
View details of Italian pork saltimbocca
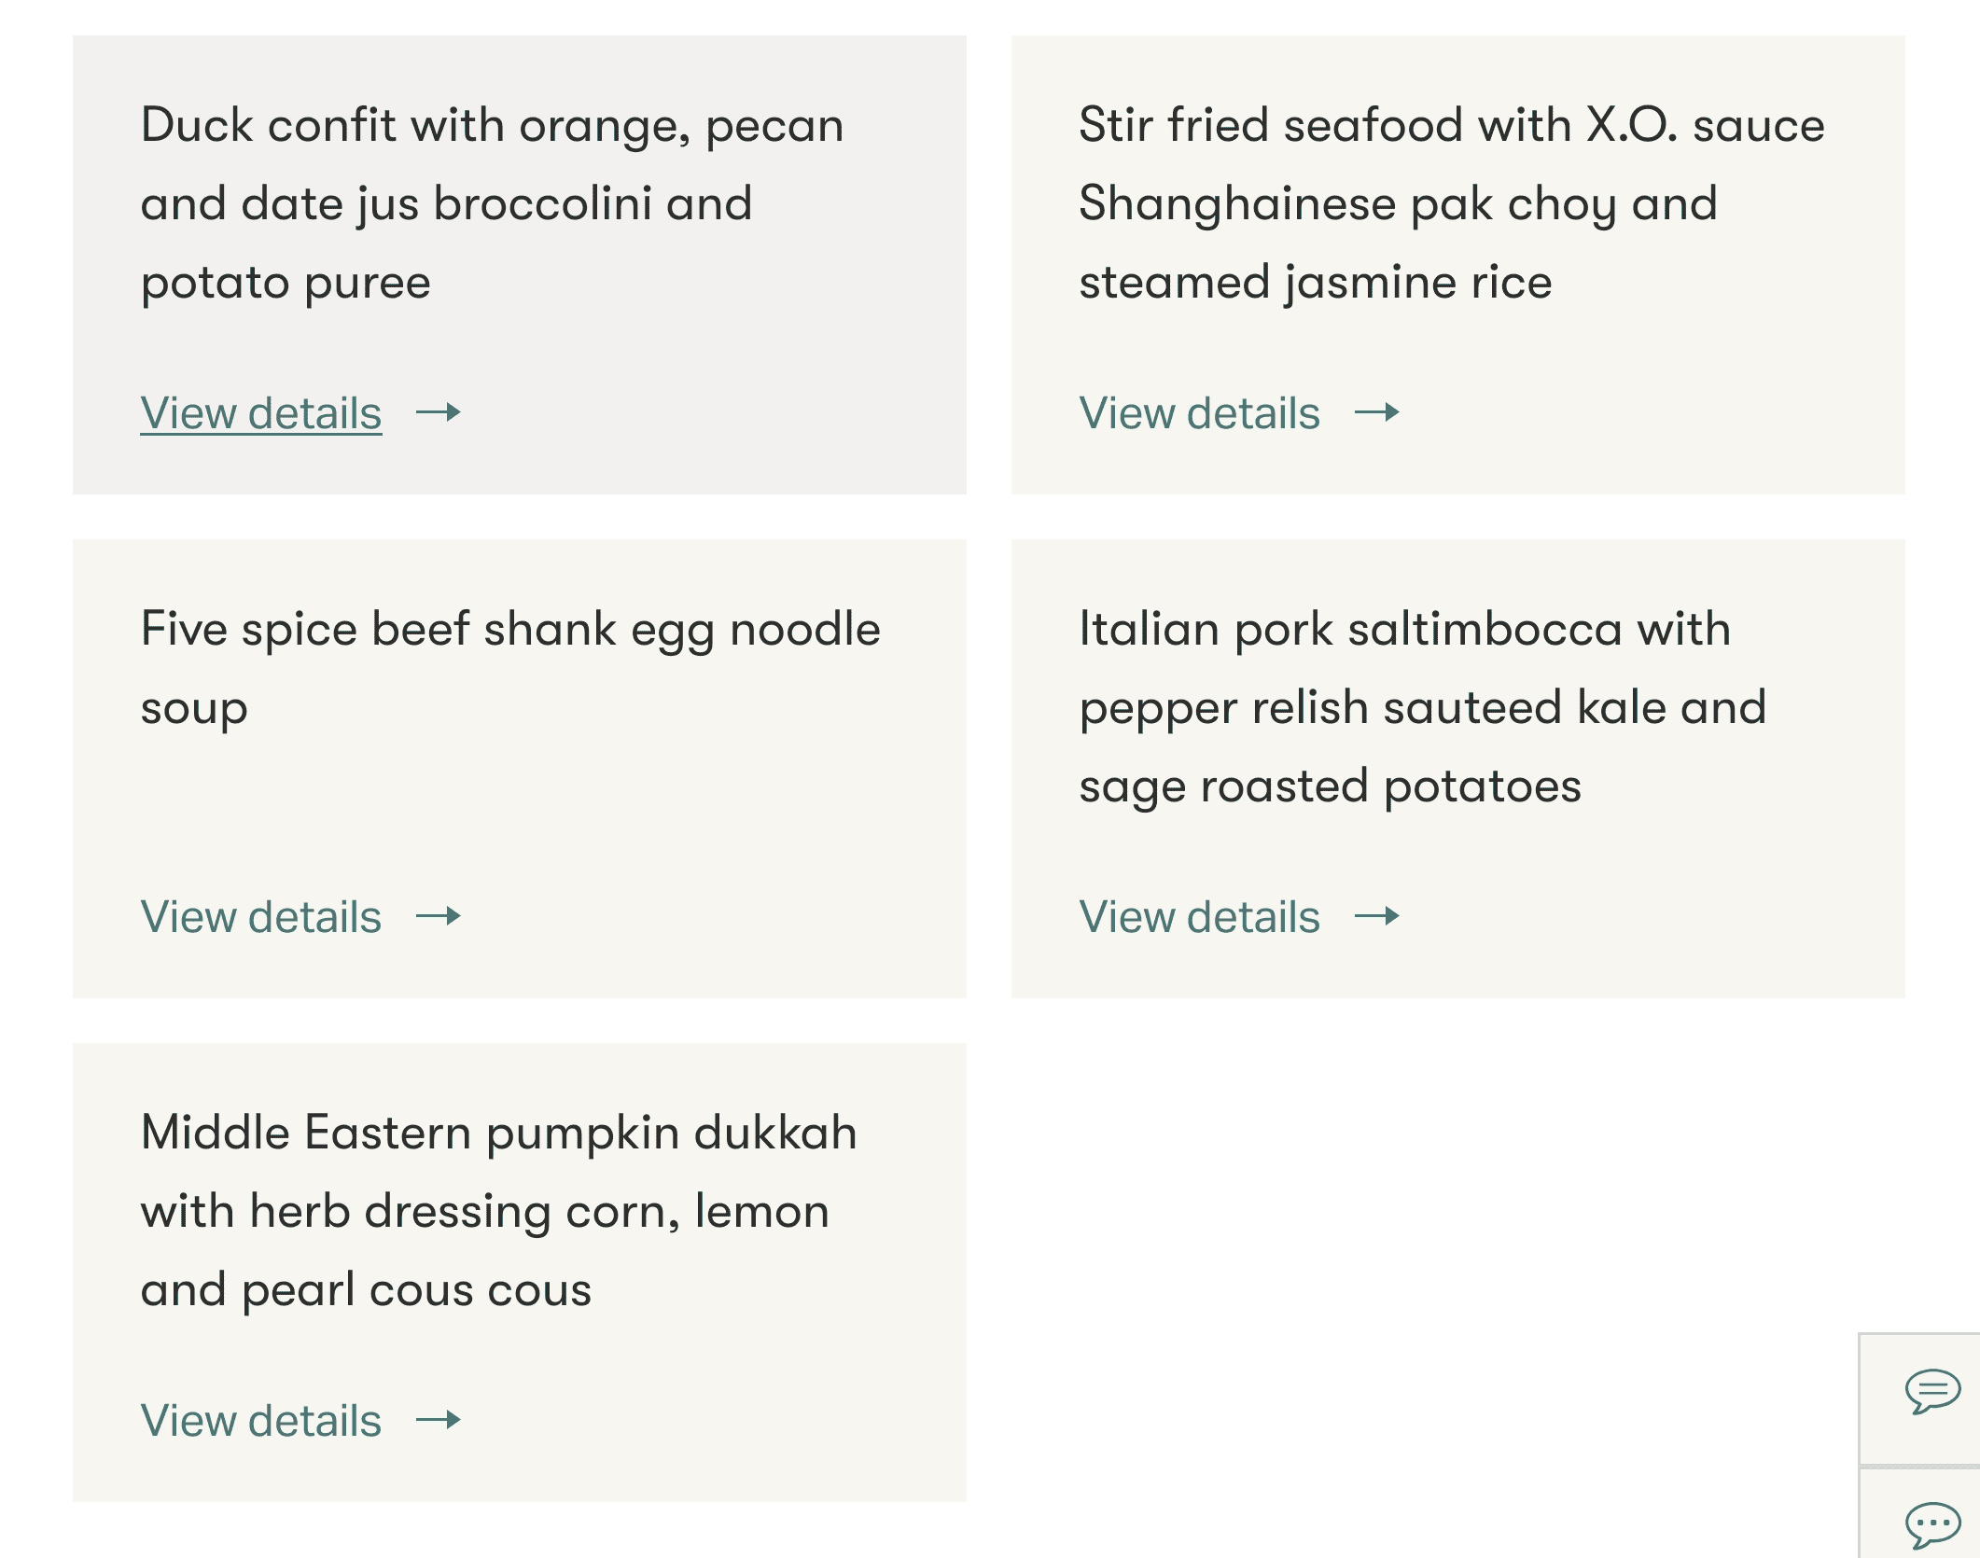tap(1199, 917)
